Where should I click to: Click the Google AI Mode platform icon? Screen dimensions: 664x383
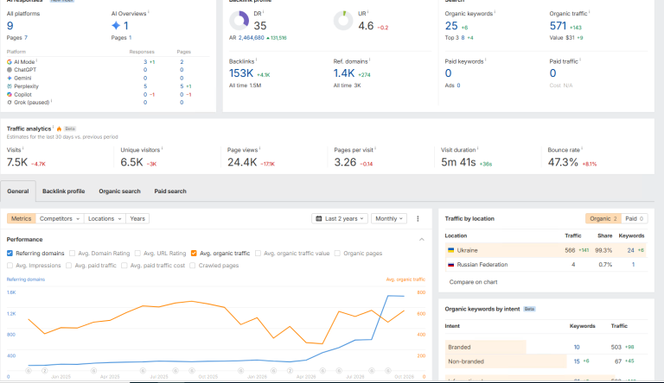tap(10, 62)
